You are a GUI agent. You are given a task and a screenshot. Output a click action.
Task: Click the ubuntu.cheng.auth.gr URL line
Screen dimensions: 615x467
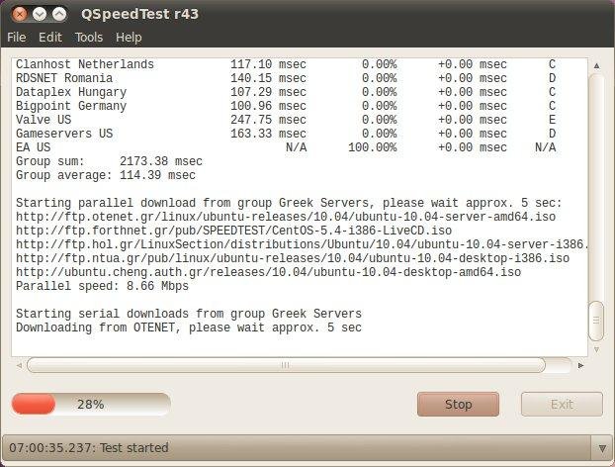(268, 272)
